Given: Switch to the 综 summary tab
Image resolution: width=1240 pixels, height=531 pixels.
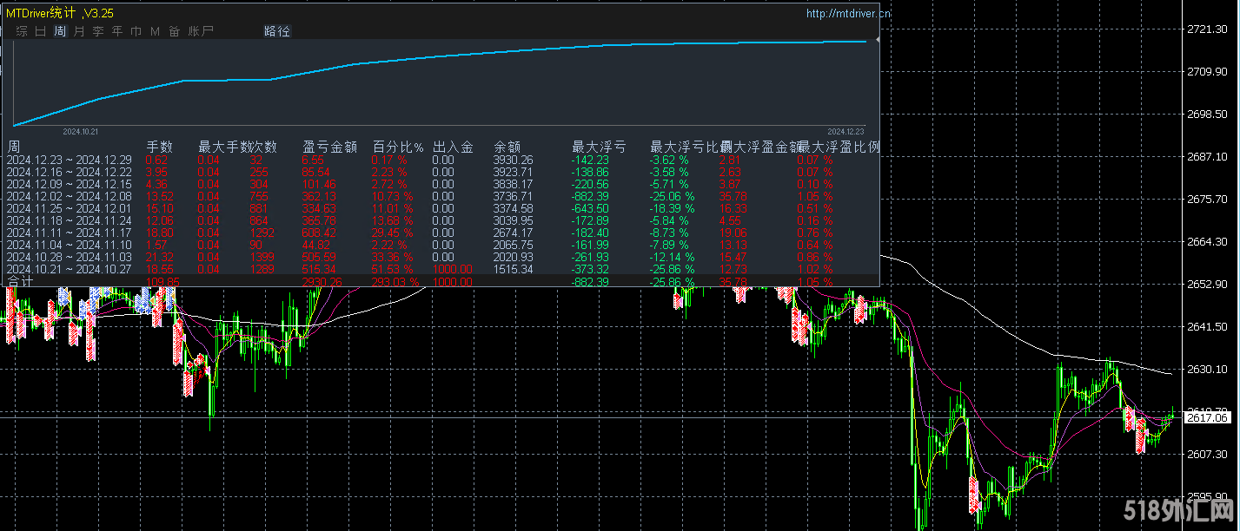Looking at the screenshot, I should click(x=22, y=31).
